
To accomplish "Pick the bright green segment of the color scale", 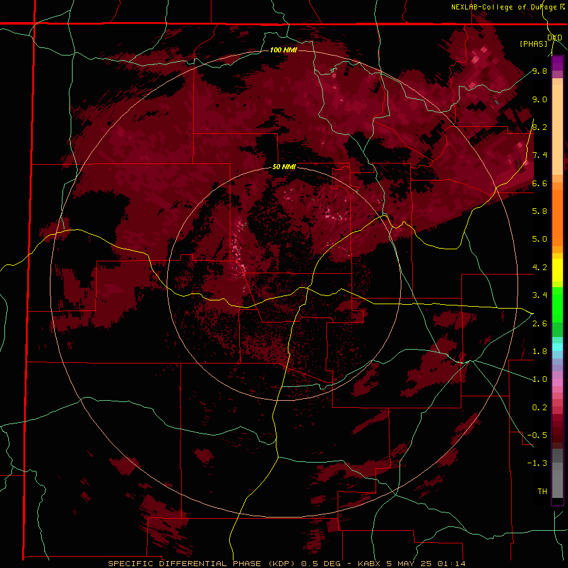I will pos(557,304).
